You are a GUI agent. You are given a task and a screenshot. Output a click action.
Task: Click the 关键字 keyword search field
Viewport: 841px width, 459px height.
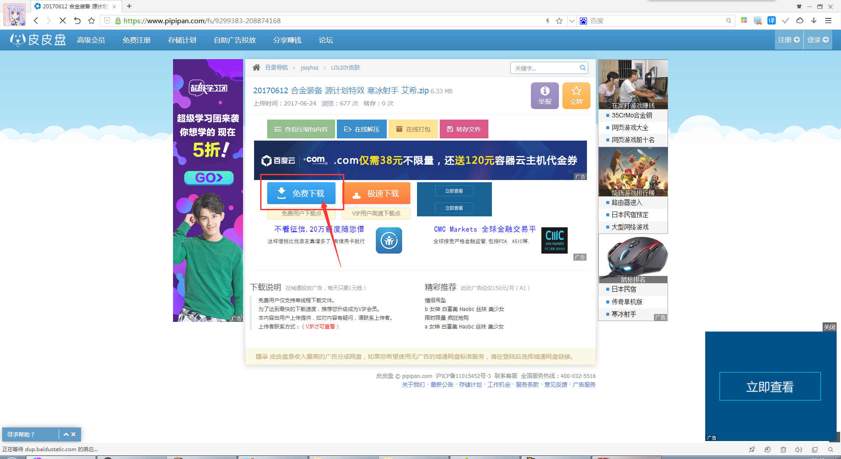(x=544, y=68)
